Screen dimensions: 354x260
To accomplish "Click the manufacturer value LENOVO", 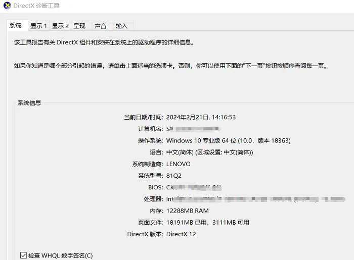I will pos(179,164).
